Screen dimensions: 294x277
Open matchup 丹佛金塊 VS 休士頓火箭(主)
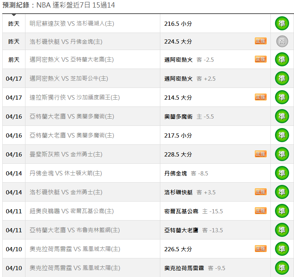coord(66,174)
